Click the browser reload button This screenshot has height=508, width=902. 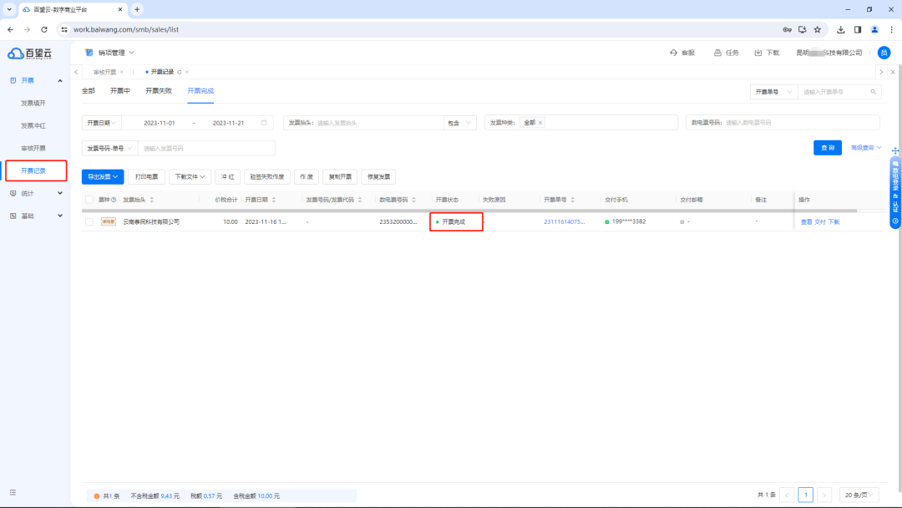44,29
